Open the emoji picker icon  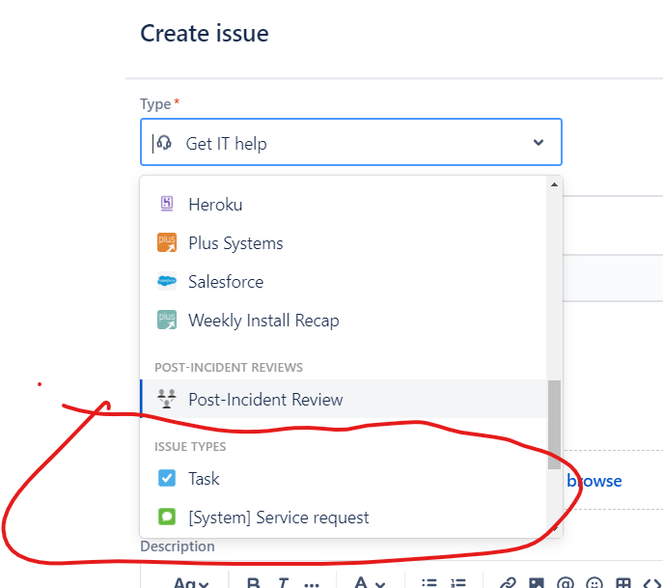pyautogui.click(x=594, y=583)
